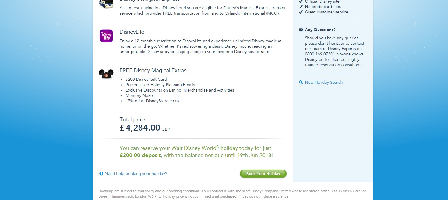Click the FREE Disney Magical Extras heading

pos(153,71)
